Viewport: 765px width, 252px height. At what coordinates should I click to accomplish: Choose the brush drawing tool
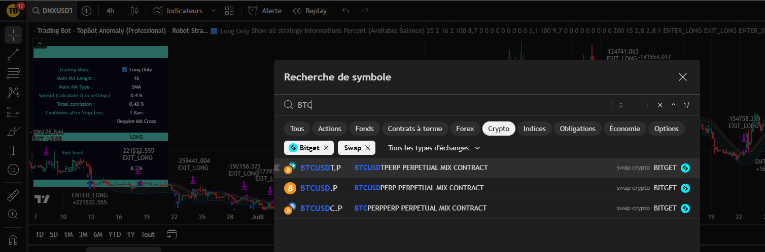pyautogui.click(x=13, y=132)
